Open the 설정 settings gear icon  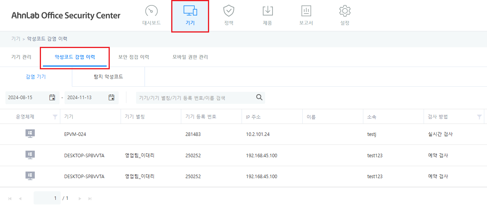point(345,11)
